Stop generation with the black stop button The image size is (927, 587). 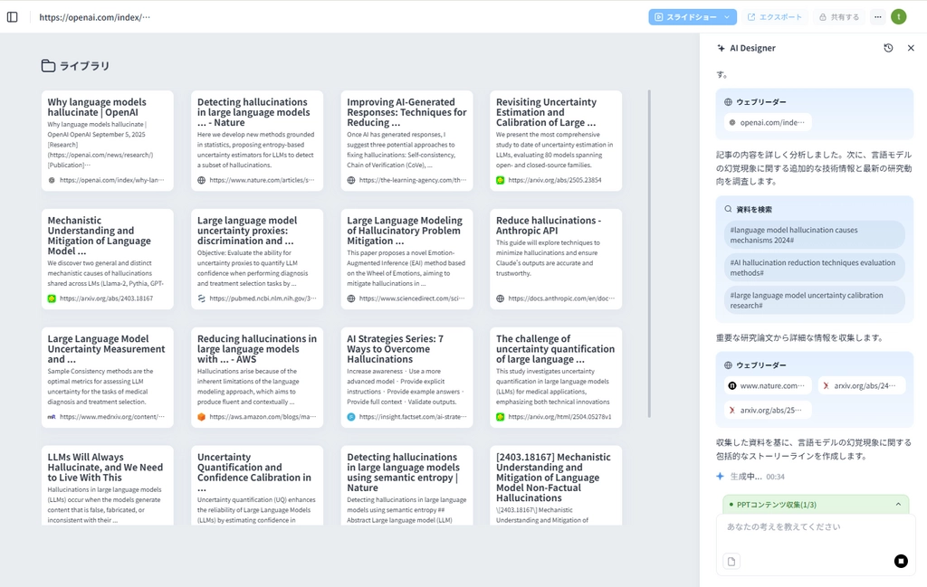pos(901,561)
